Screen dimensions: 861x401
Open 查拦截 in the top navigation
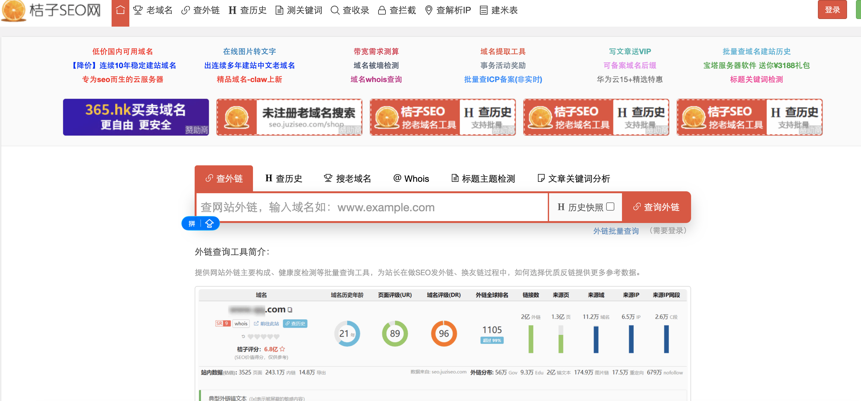point(397,10)
